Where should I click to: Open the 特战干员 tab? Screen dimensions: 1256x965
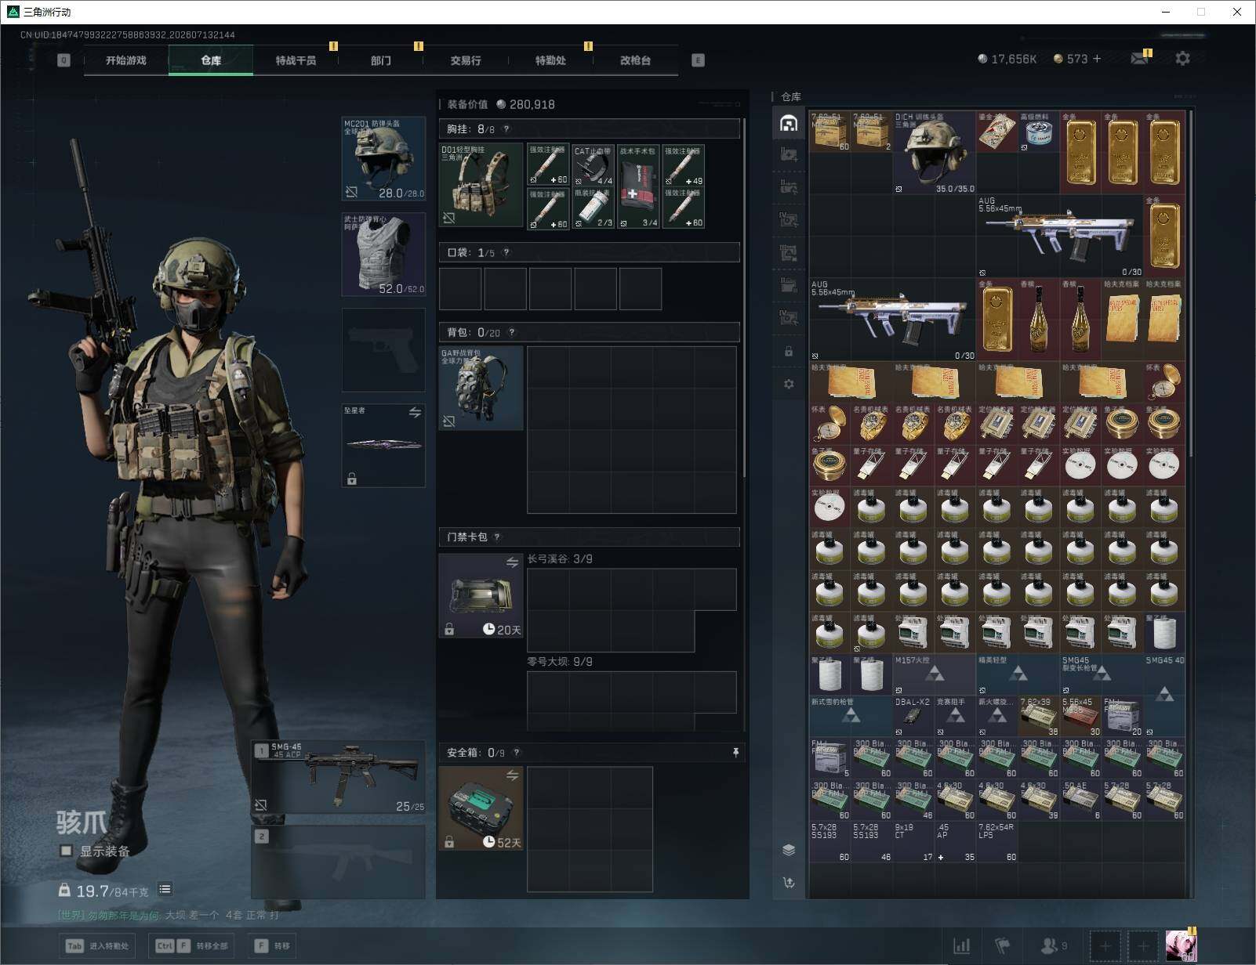296,60
